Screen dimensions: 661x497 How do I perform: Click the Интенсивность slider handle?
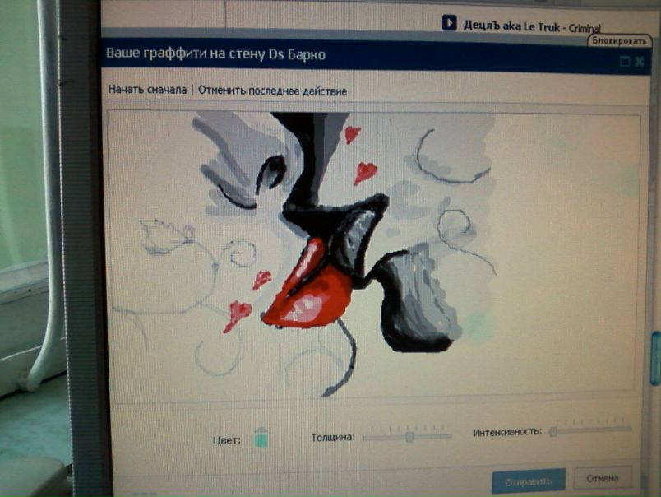[553, 430]
